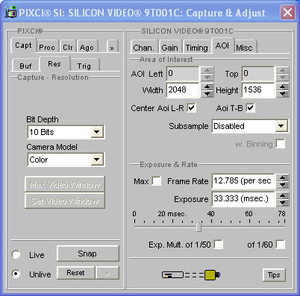
Task: Click the camera connection status icon
Action: 191,275
